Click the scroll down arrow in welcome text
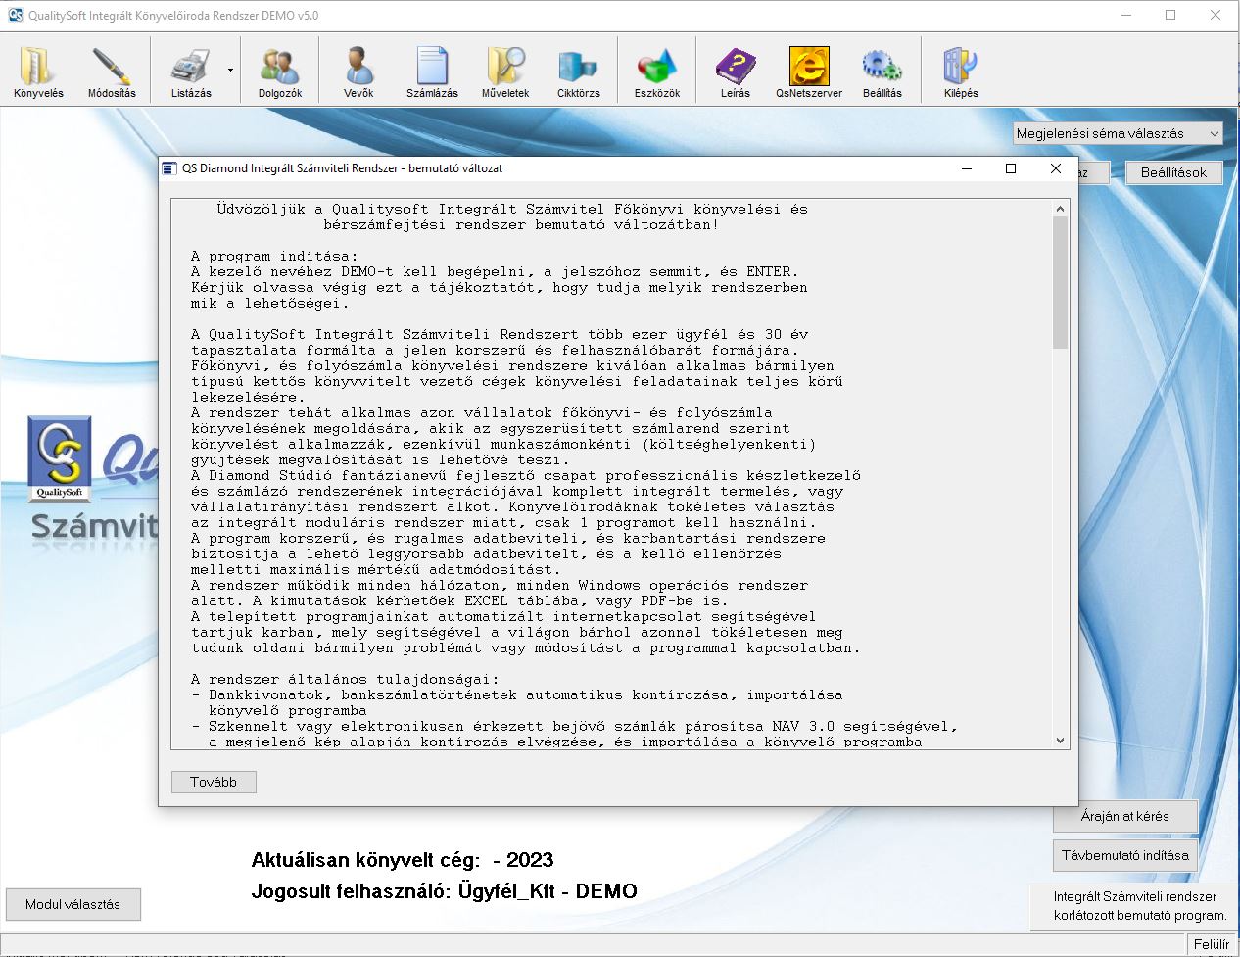The width and height of the screenshot is (1240, 957). (1060, 741)
